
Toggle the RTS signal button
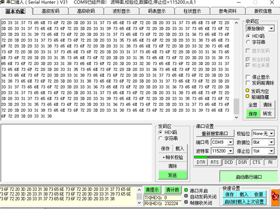pos(214,162)
